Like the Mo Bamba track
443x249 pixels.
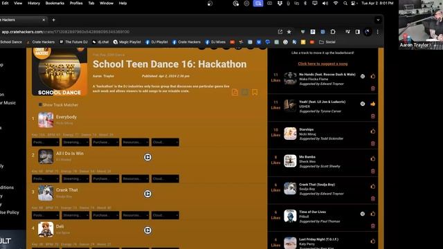[373, 158]
